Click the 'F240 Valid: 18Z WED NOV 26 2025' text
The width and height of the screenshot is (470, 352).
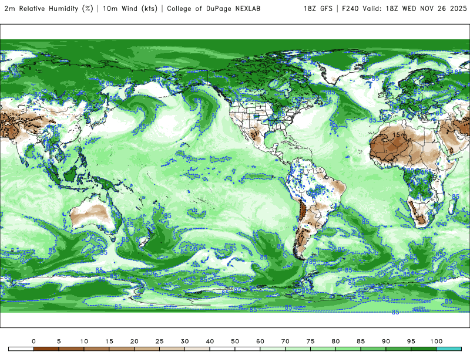[x=404, y=9]
